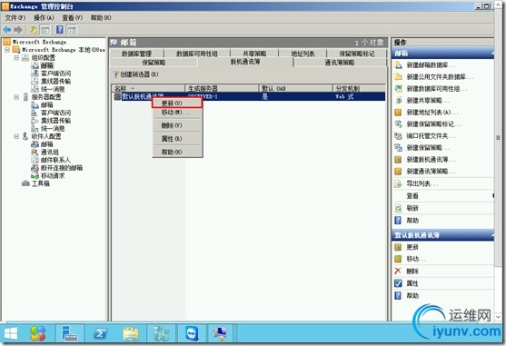Collapse the 收件人配置 tree node

[16, 136]
